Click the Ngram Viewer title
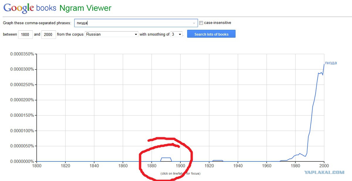 pyautogui.click(x=85, y=8)
